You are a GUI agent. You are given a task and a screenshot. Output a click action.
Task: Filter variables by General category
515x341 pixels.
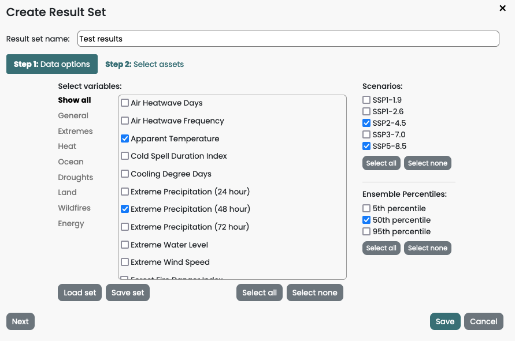click(73, 115)
